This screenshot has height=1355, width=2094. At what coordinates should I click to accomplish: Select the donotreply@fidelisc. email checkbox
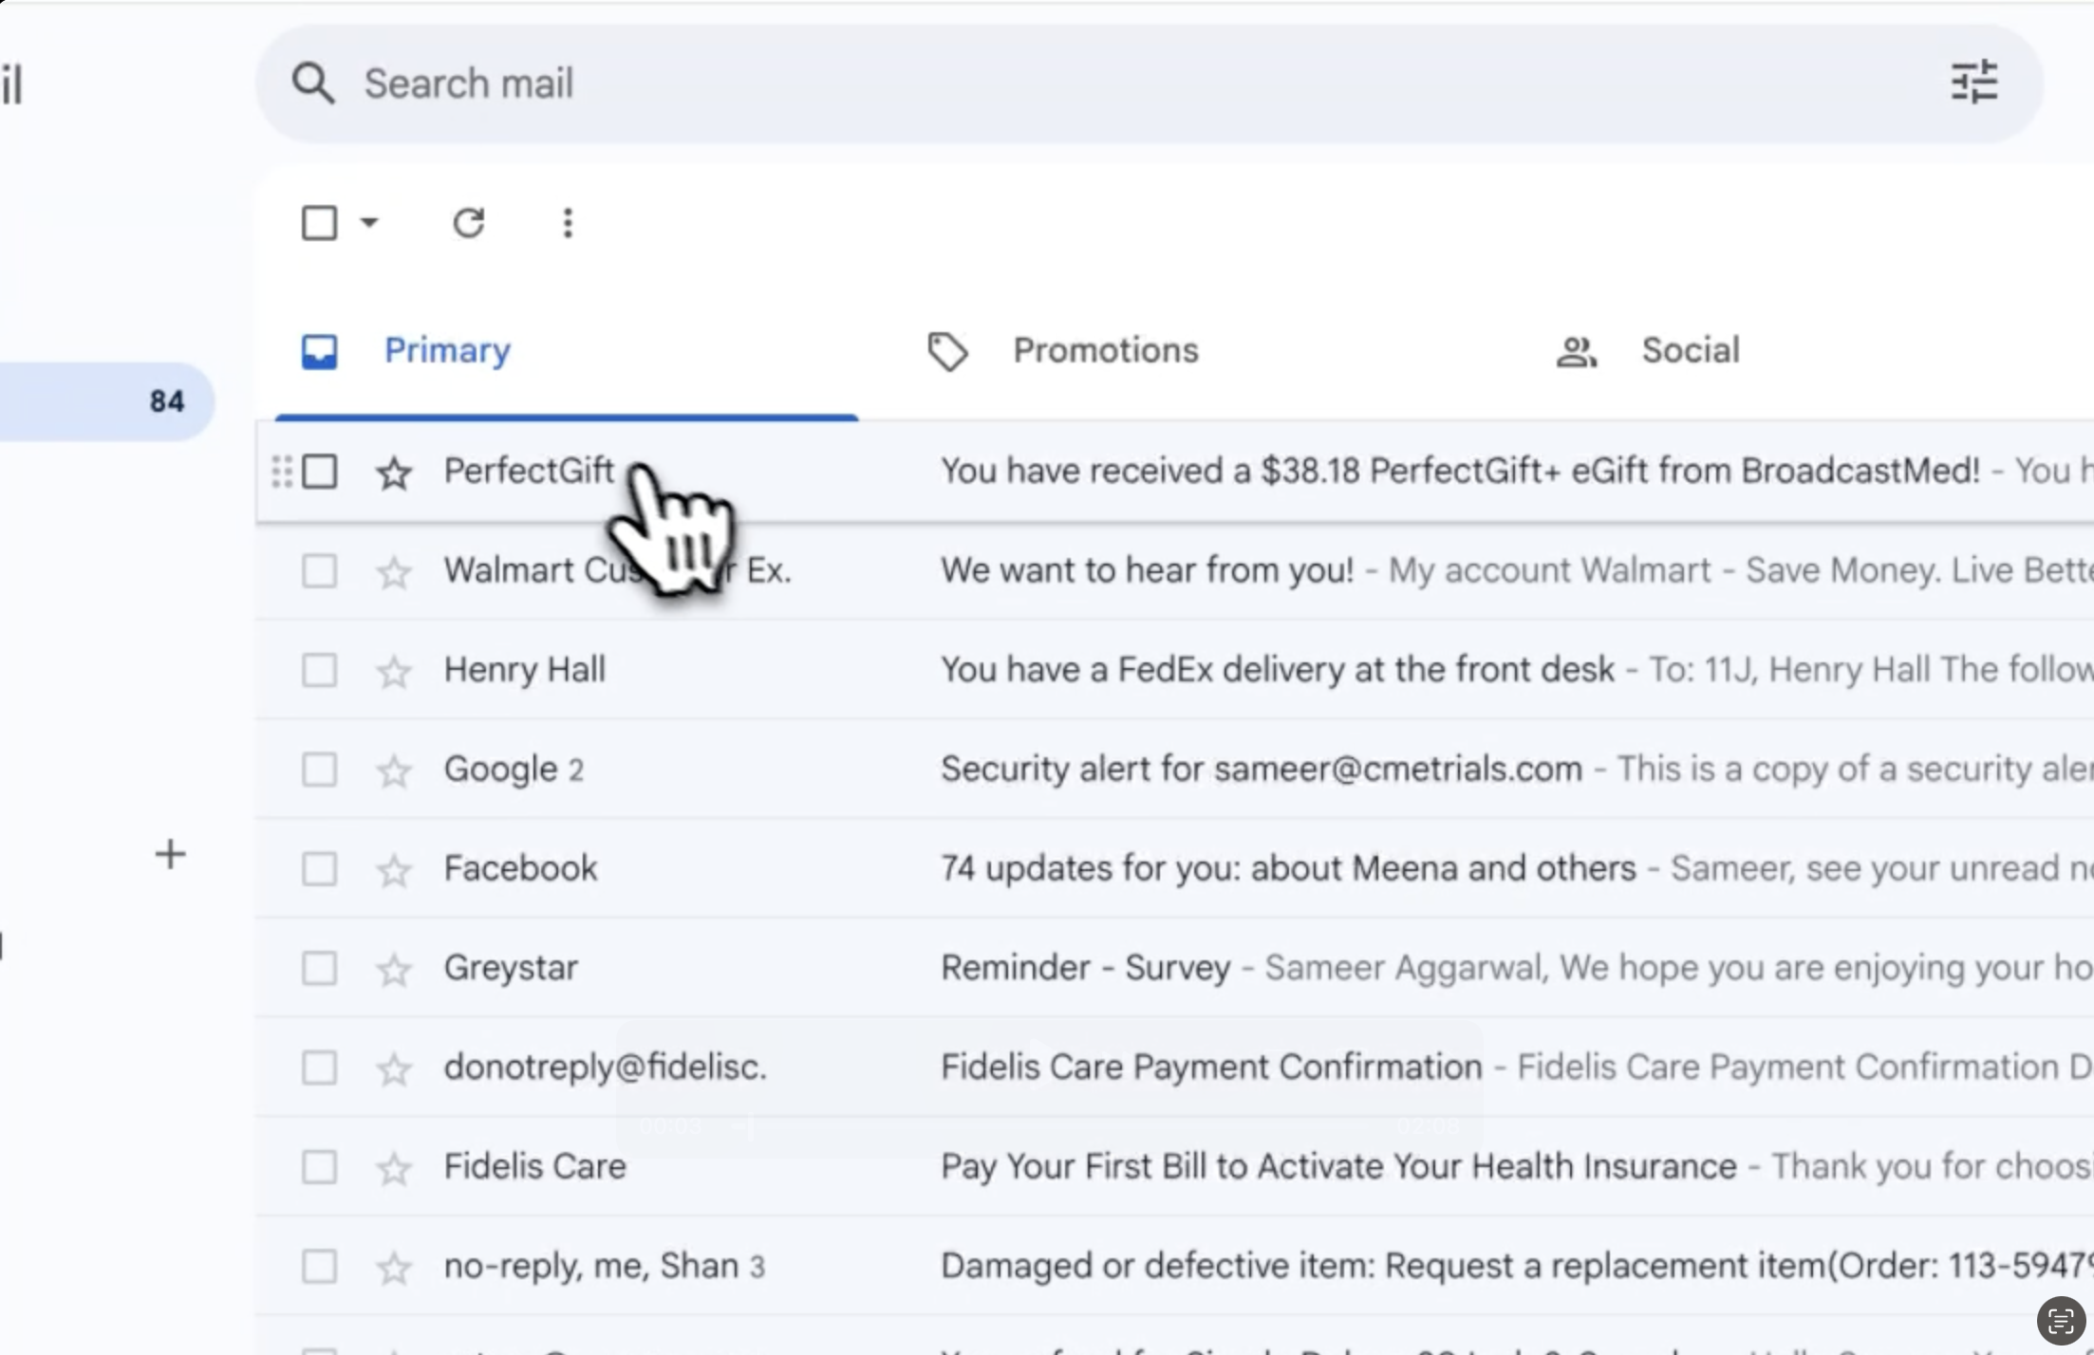coord(319,1068)
